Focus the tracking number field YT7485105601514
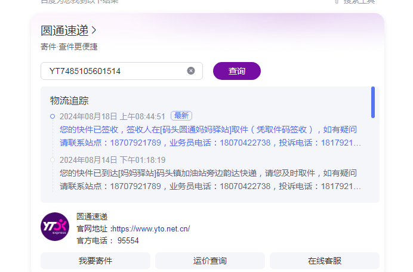This screenshot has width=413, height=272. click(122, 71)
